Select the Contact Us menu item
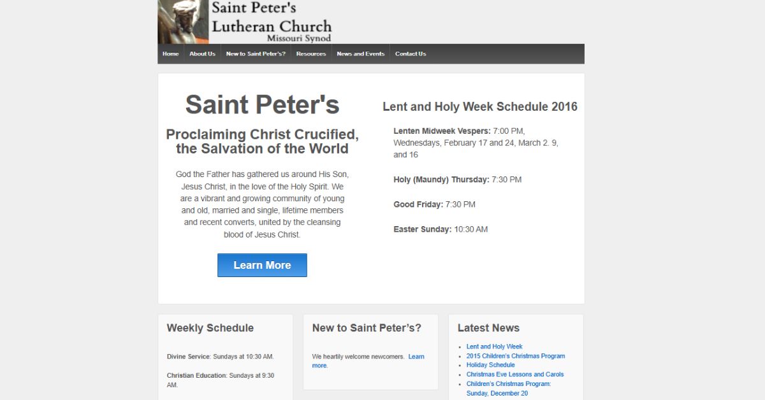Viewport: 765px width, 400px height. click(411, 54)
